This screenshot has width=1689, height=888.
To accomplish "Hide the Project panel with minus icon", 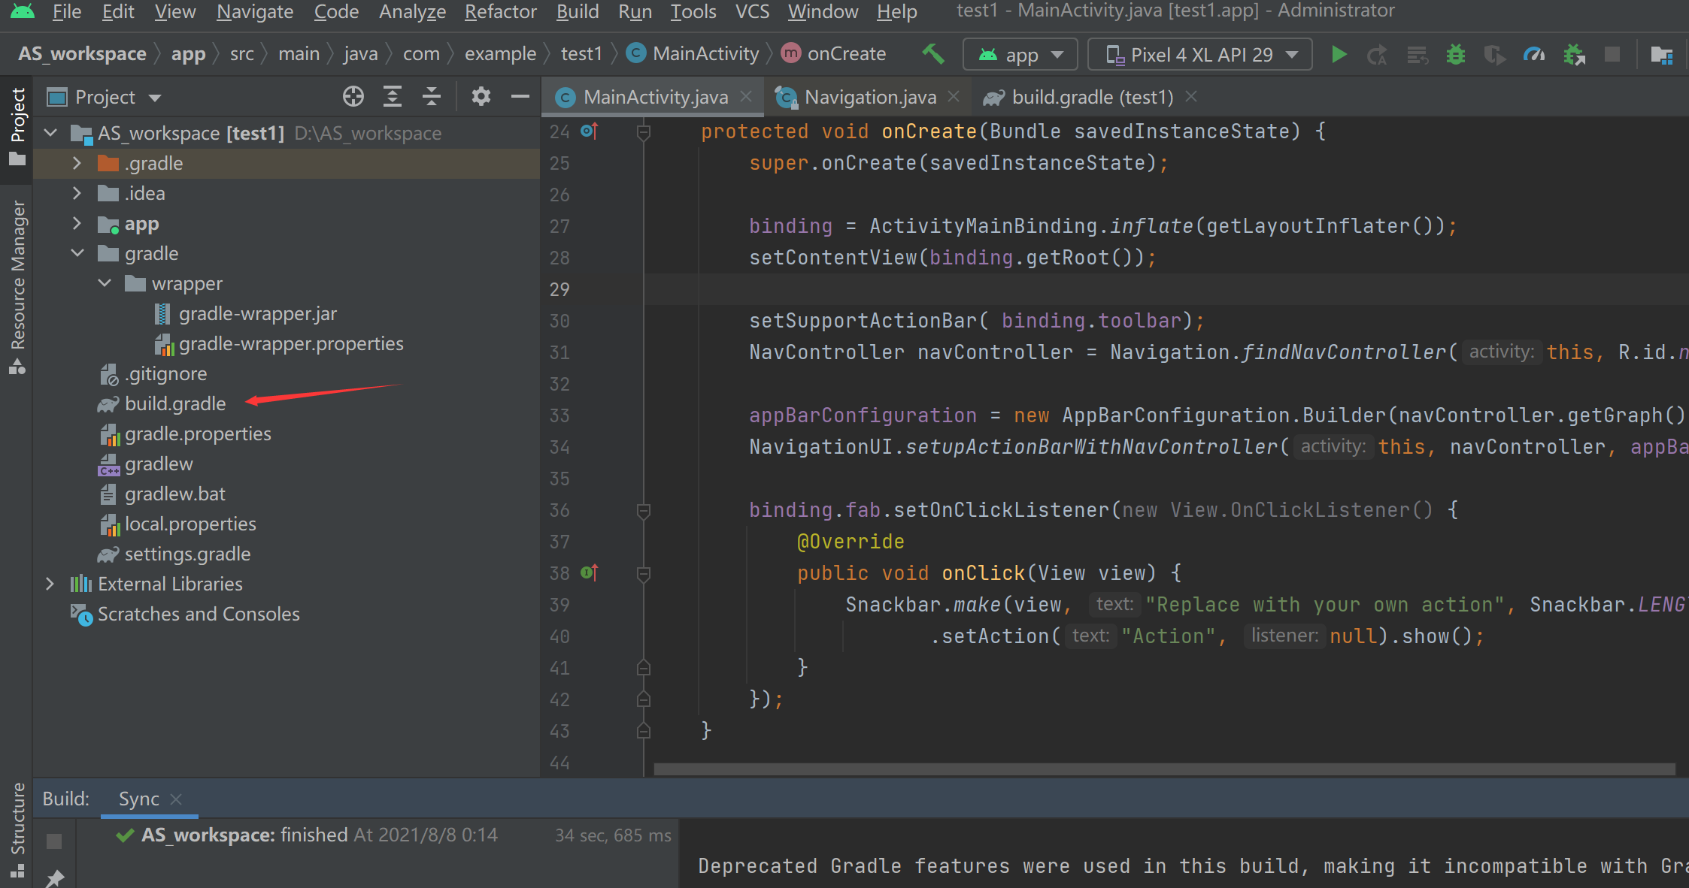I will pos(520,97).
